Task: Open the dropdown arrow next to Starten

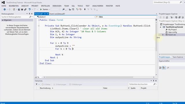Action: pyautogui.click(x=49, y=10)
